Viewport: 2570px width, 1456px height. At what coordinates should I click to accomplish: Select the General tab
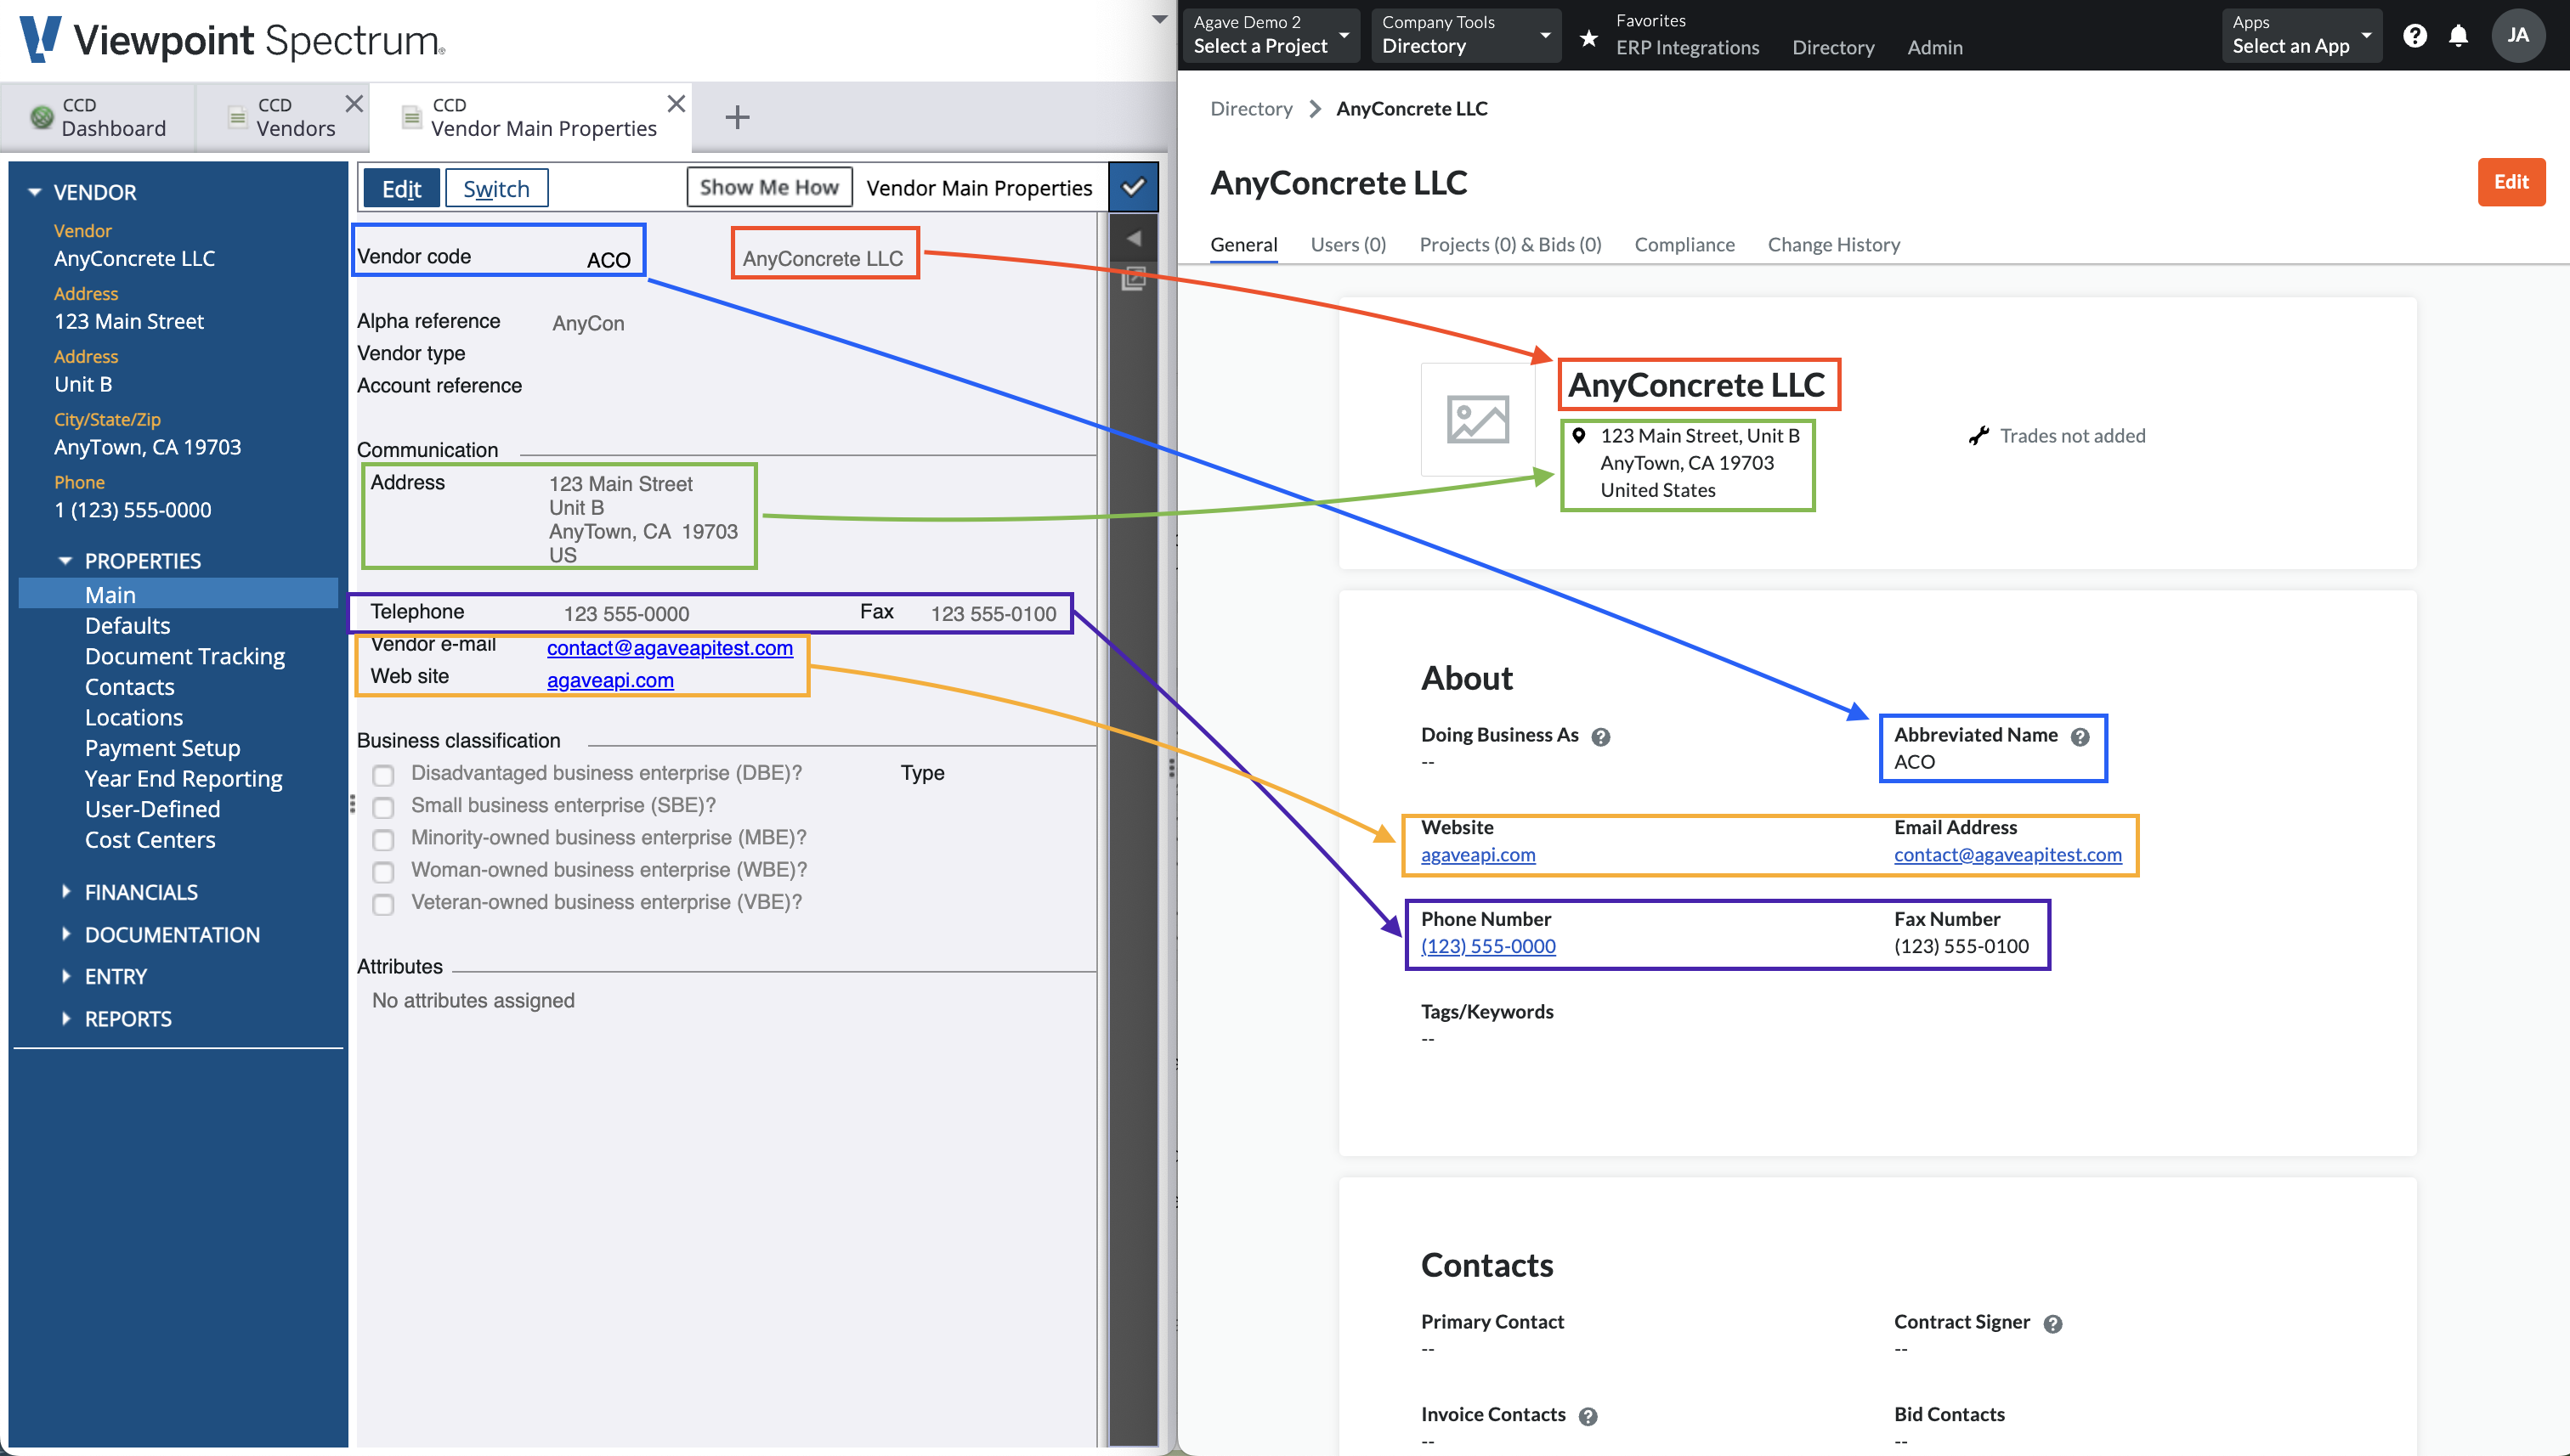pyautogui.click(x=1243, y=244)
